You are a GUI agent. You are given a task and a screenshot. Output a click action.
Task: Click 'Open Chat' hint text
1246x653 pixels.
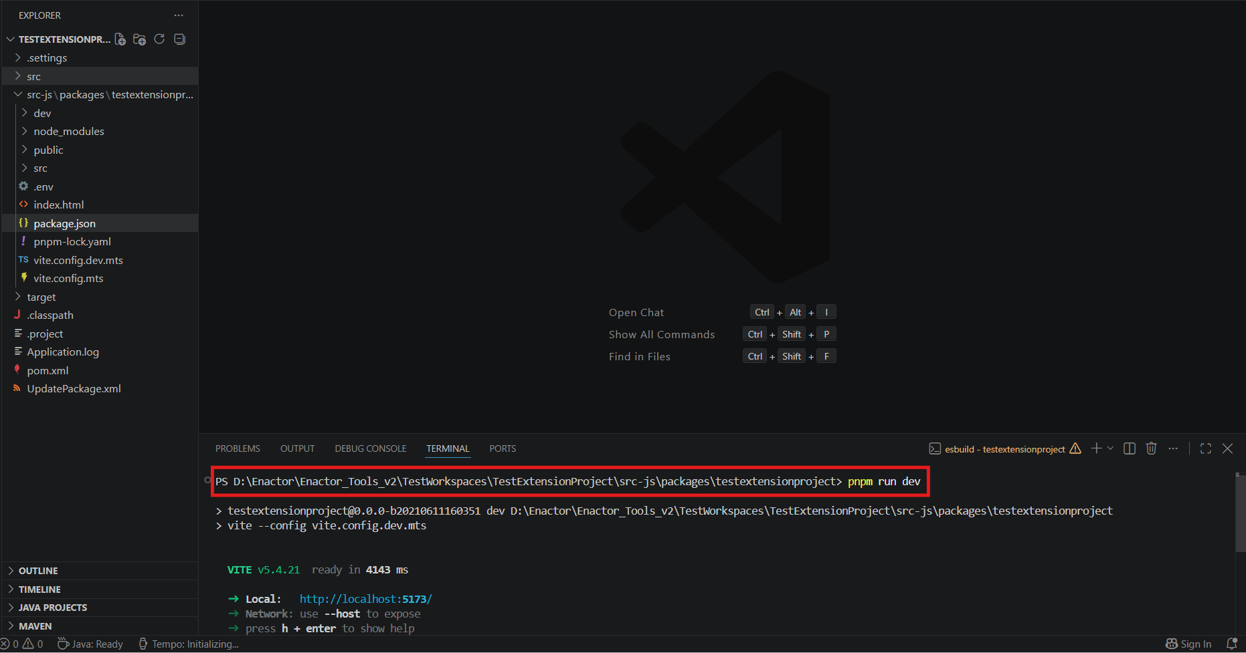636,312
